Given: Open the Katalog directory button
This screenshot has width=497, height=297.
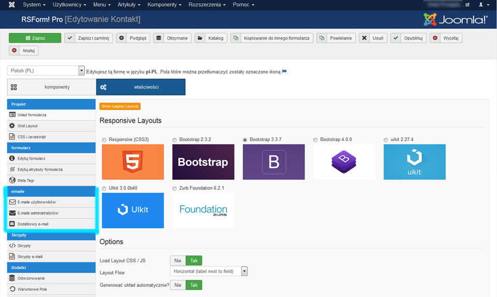Looking at the screenshot, I should (211, 38).
